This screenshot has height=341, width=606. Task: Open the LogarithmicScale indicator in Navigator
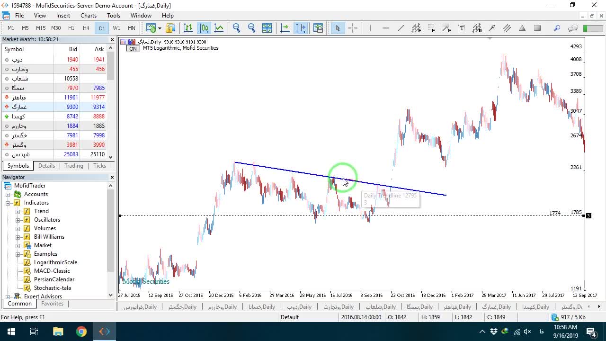(x=55, y=262)
